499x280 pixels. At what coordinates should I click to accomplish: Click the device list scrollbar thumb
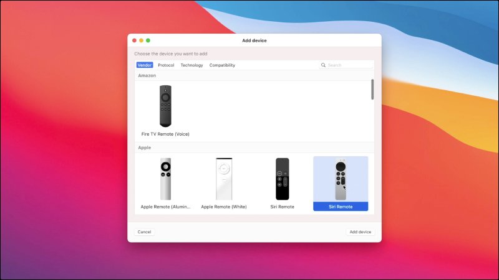coord(372,90)
